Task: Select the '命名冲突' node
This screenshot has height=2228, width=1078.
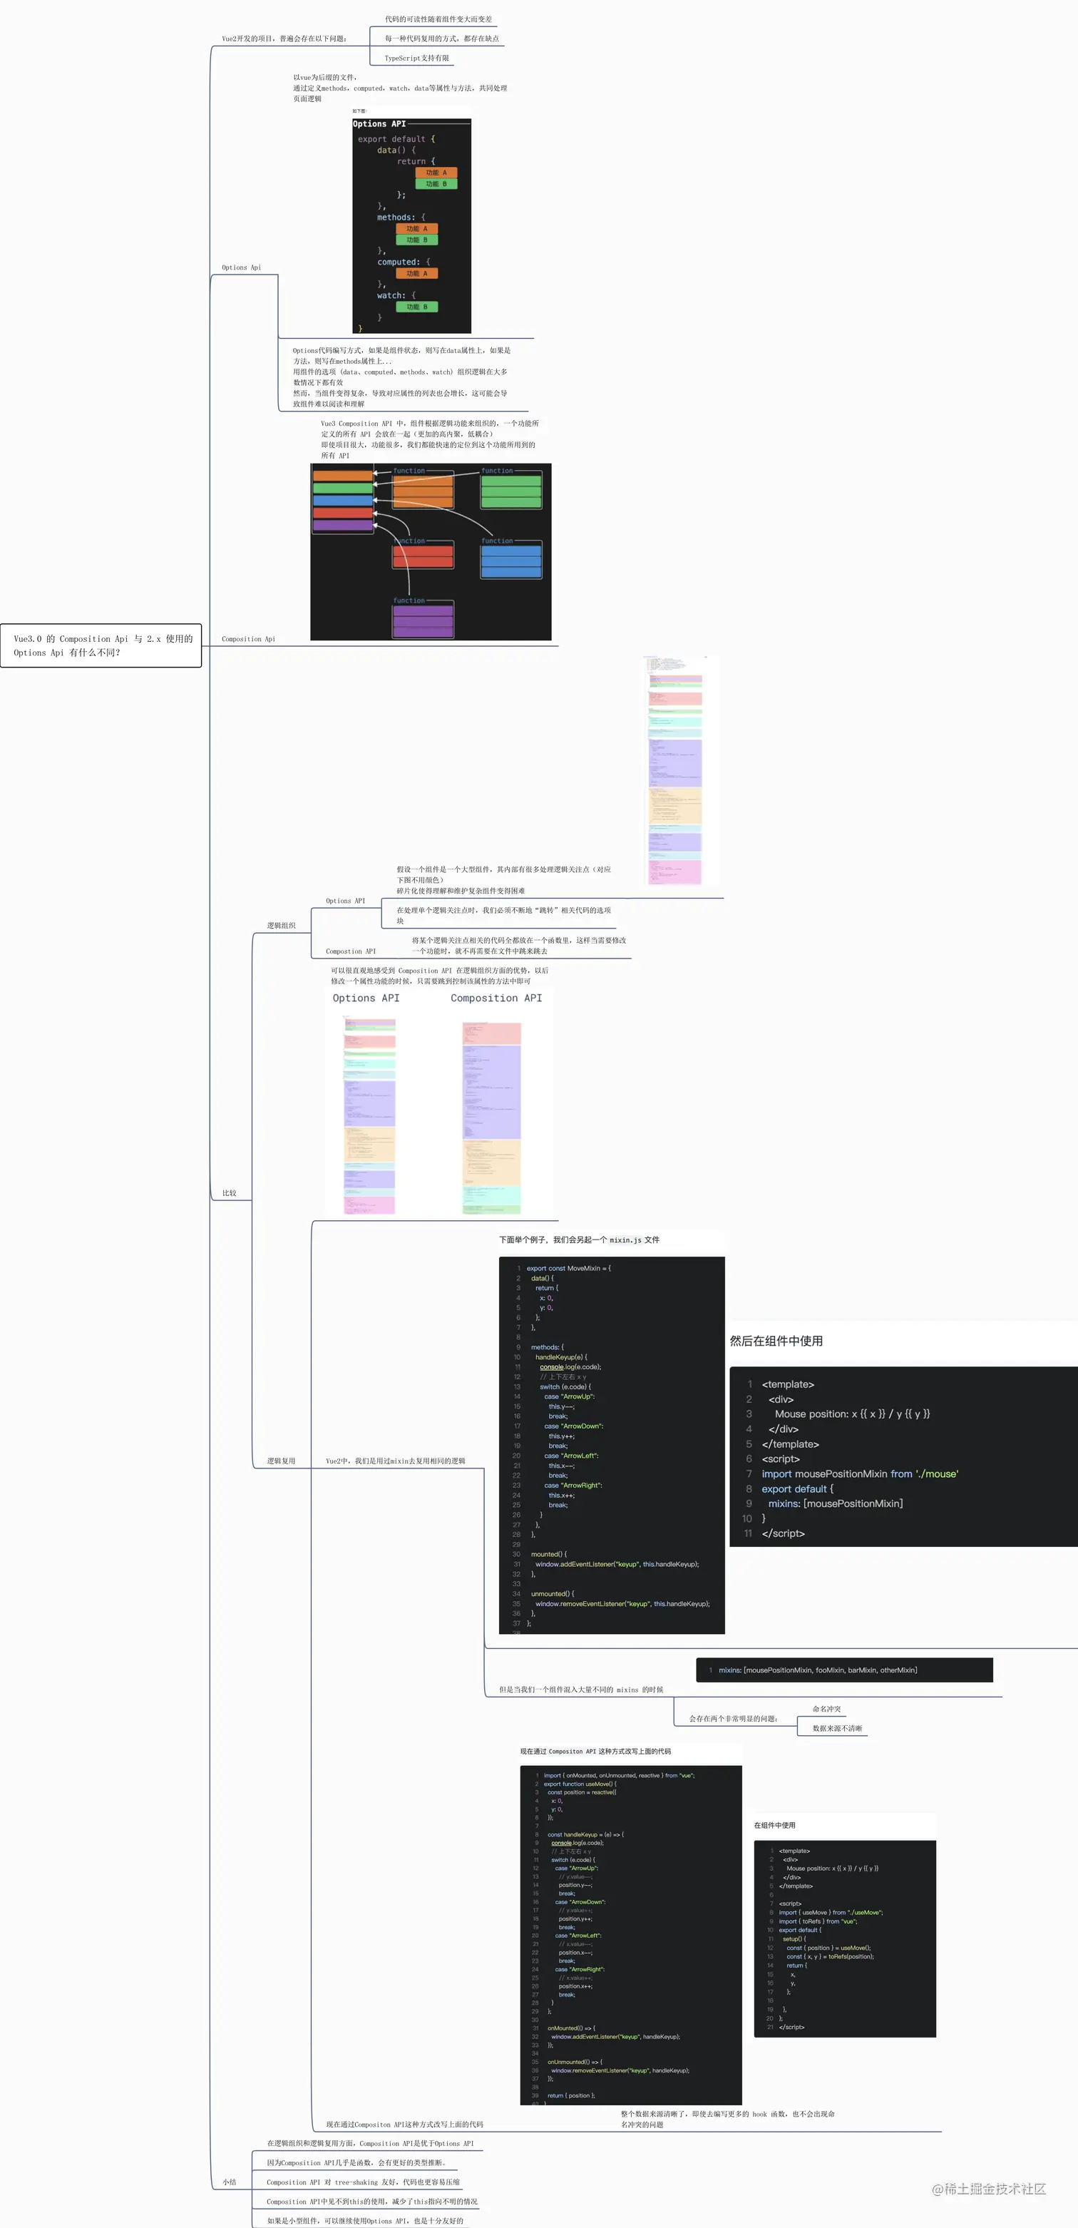Action: [x=826, y=1709]
